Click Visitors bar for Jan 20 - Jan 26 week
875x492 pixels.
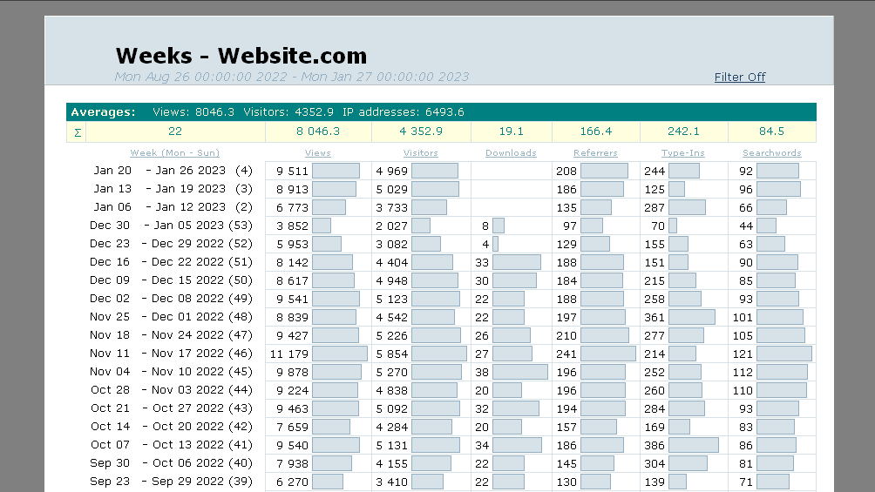[x=434, y=171]
